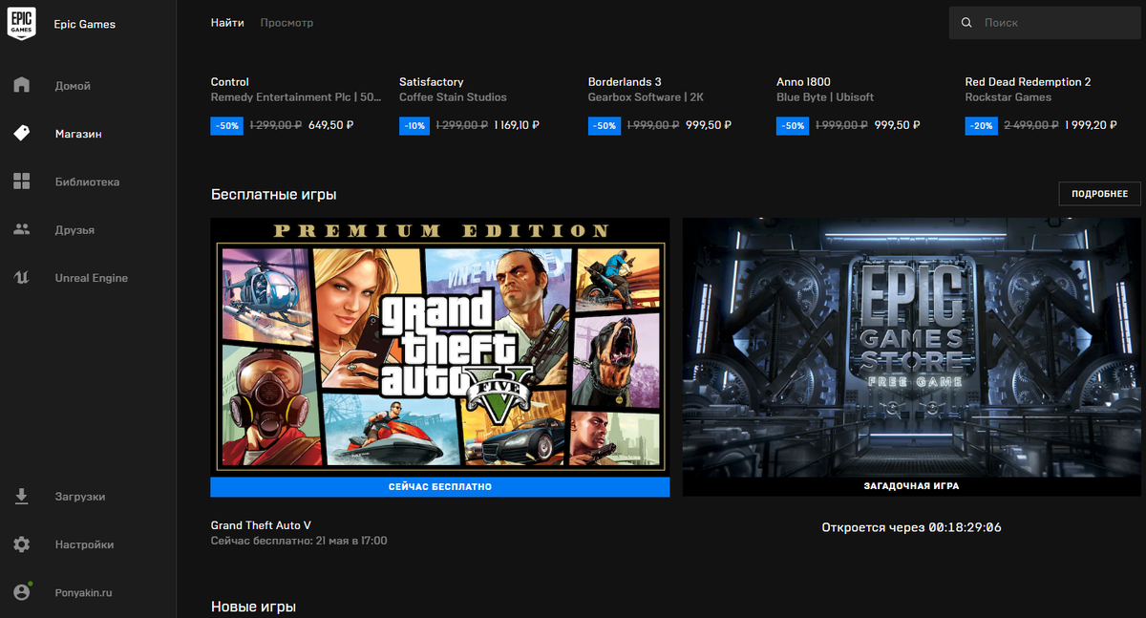Screen dimensions: 1146x618
Task: Click the Rockstar Games publisher text
Action: 1008,97
